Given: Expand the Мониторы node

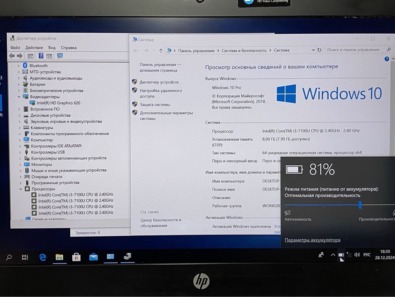Looking at the screenshot, I should [20, 165].
